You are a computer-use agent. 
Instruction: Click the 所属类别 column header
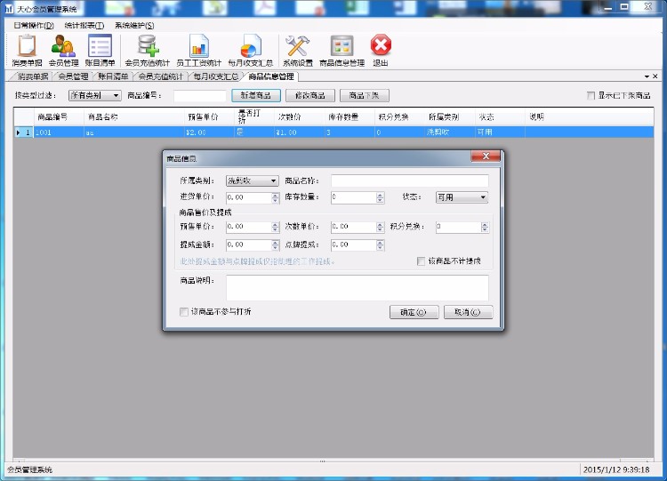450,117
